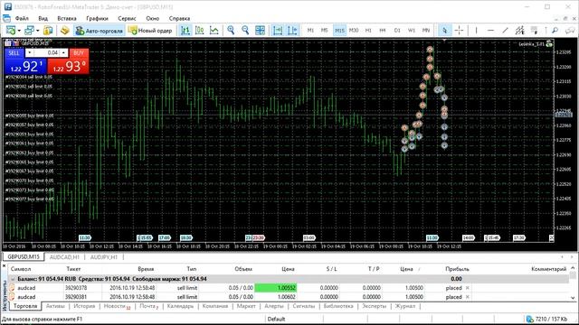Select the MN timeframe

[426, 30]
